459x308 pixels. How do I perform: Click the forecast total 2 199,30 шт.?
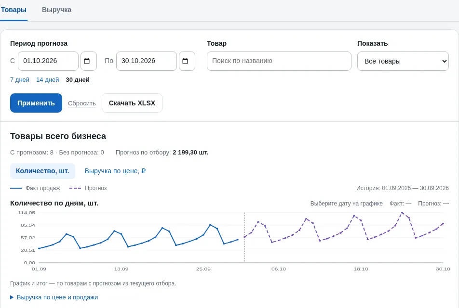(x=190, y=153)
